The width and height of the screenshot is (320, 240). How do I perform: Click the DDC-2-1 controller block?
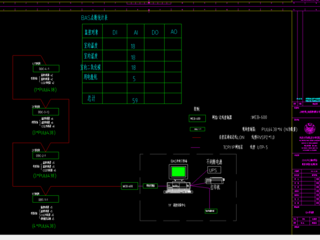[x=45, y=155]
